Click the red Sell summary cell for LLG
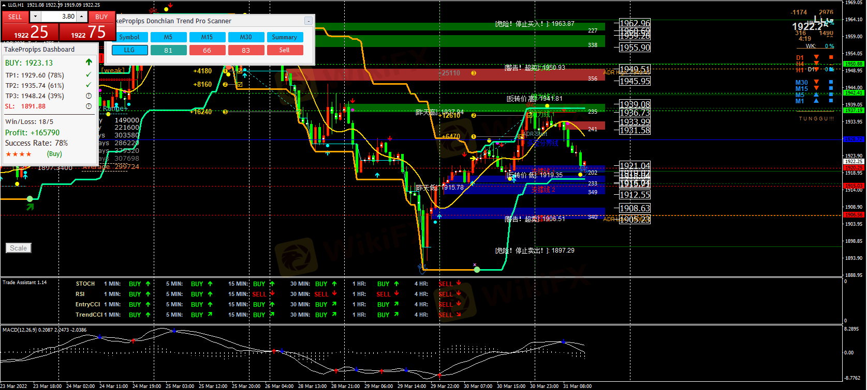 pos(285,50)
